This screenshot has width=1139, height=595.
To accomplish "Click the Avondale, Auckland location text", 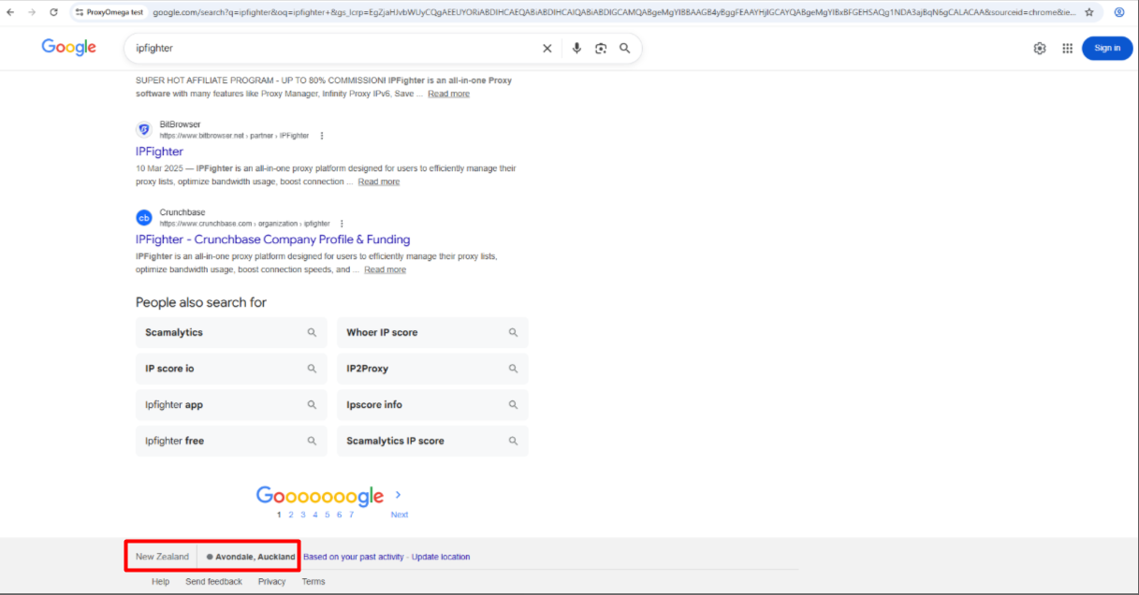I will coord(256,557).
